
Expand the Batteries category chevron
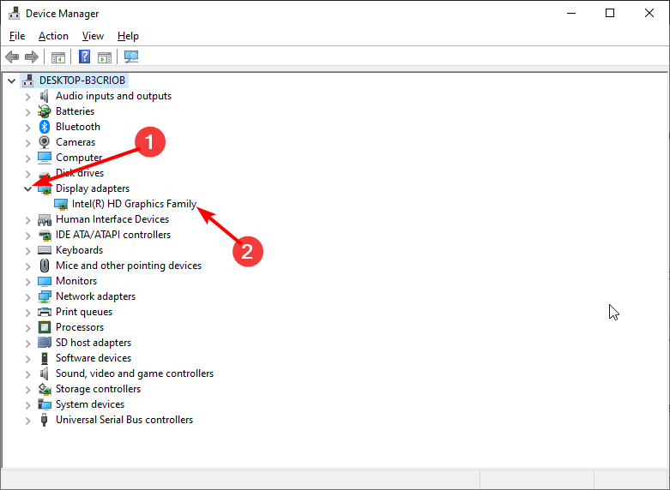pos(27,112)
